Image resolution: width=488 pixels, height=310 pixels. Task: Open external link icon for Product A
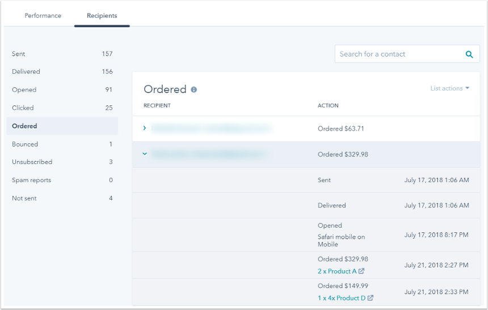[362, 271]
